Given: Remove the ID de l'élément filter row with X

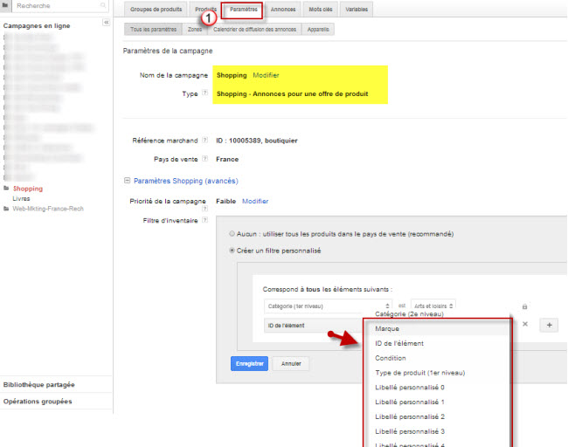Looking at the screenshot, I should pos(525,324).
